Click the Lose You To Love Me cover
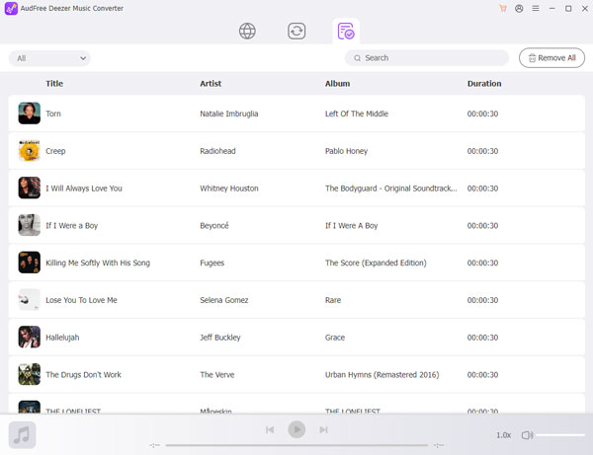The width and height of the screenshot is (593, 455). [29, 300]
